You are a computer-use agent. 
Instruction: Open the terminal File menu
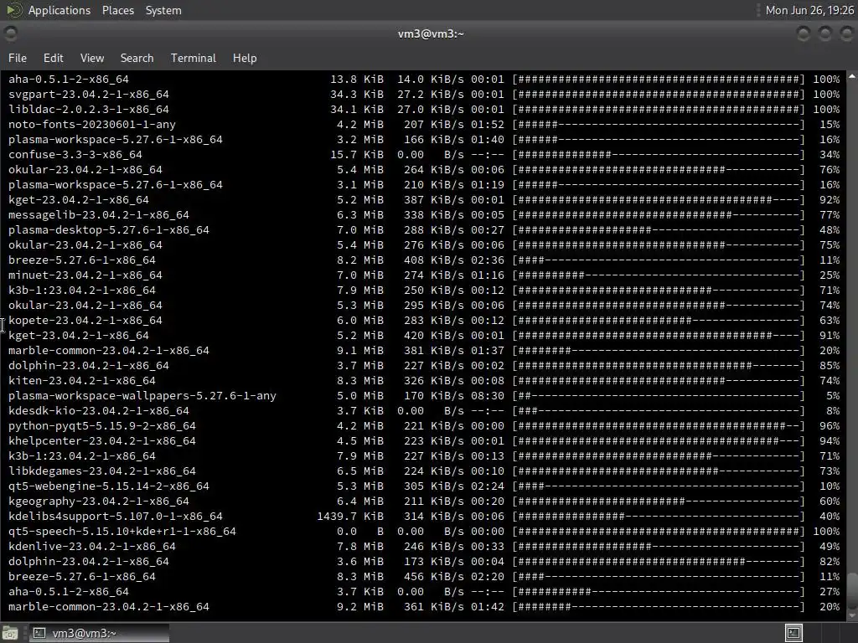pos(17,58)
